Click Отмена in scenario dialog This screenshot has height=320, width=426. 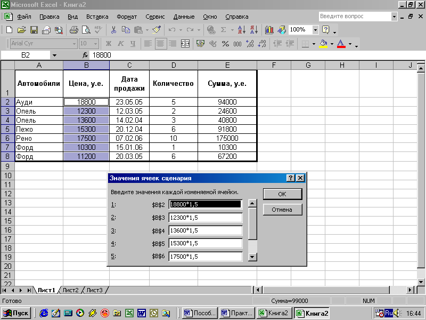[x=282, y=210]
